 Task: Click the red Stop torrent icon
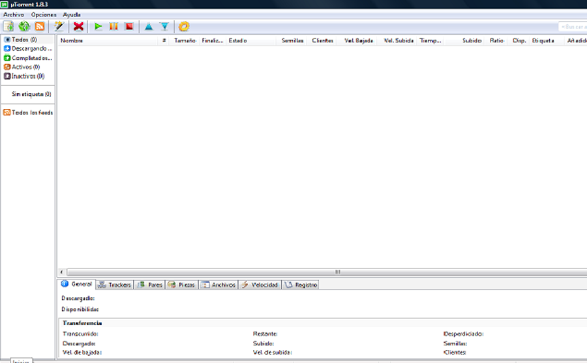pos(129,27)
